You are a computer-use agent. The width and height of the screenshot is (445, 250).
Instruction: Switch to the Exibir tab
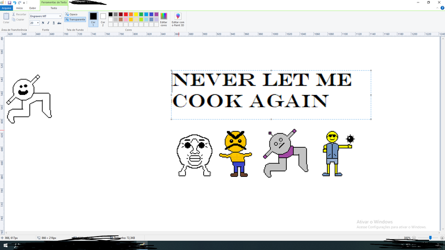tap(33, 8)
